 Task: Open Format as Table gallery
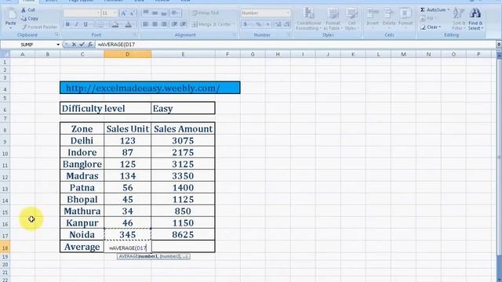[333, 19]
